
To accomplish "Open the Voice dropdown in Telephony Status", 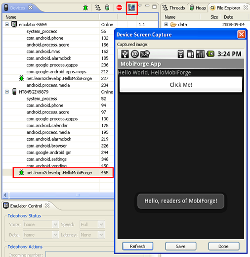I will [x=55, y=224].
